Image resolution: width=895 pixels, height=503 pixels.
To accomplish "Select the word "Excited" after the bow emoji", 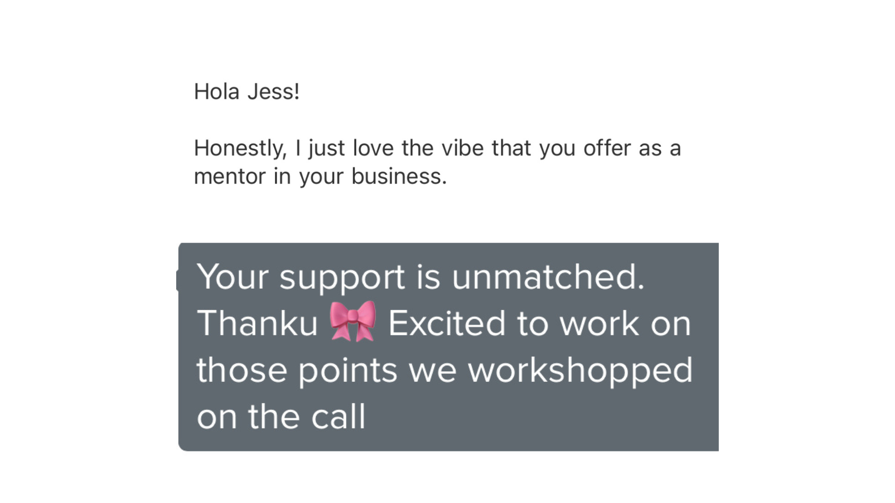I will (447, 323).
